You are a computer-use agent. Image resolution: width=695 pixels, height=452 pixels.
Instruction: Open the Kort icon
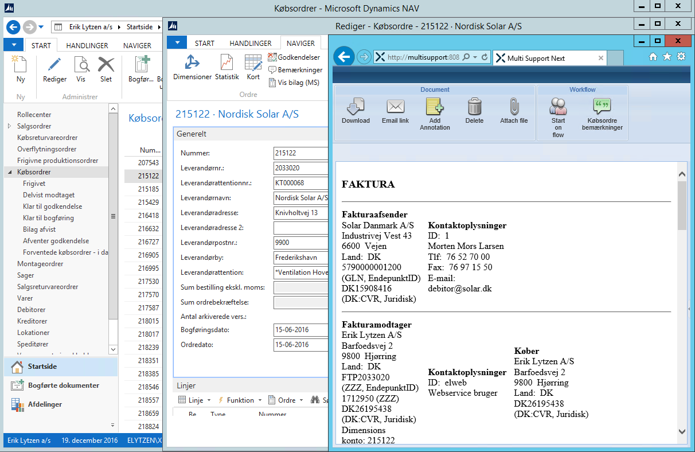(253, 63)
